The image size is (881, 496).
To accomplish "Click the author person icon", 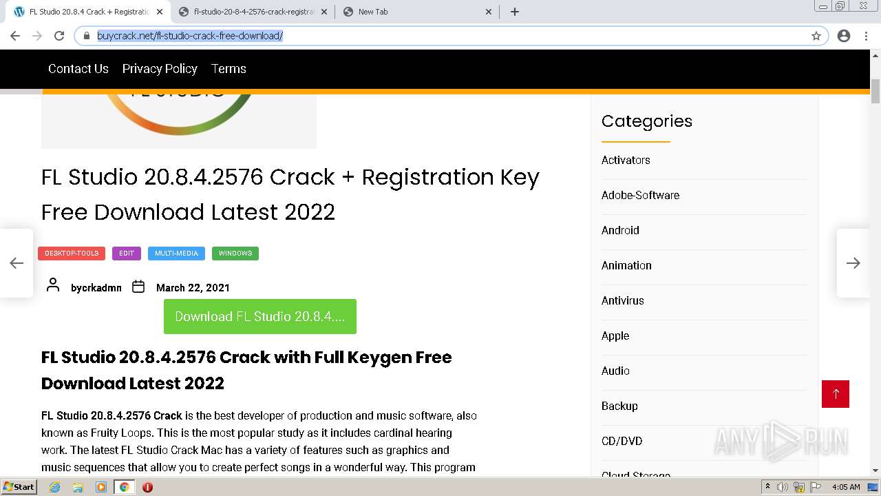I will (53, 285).
